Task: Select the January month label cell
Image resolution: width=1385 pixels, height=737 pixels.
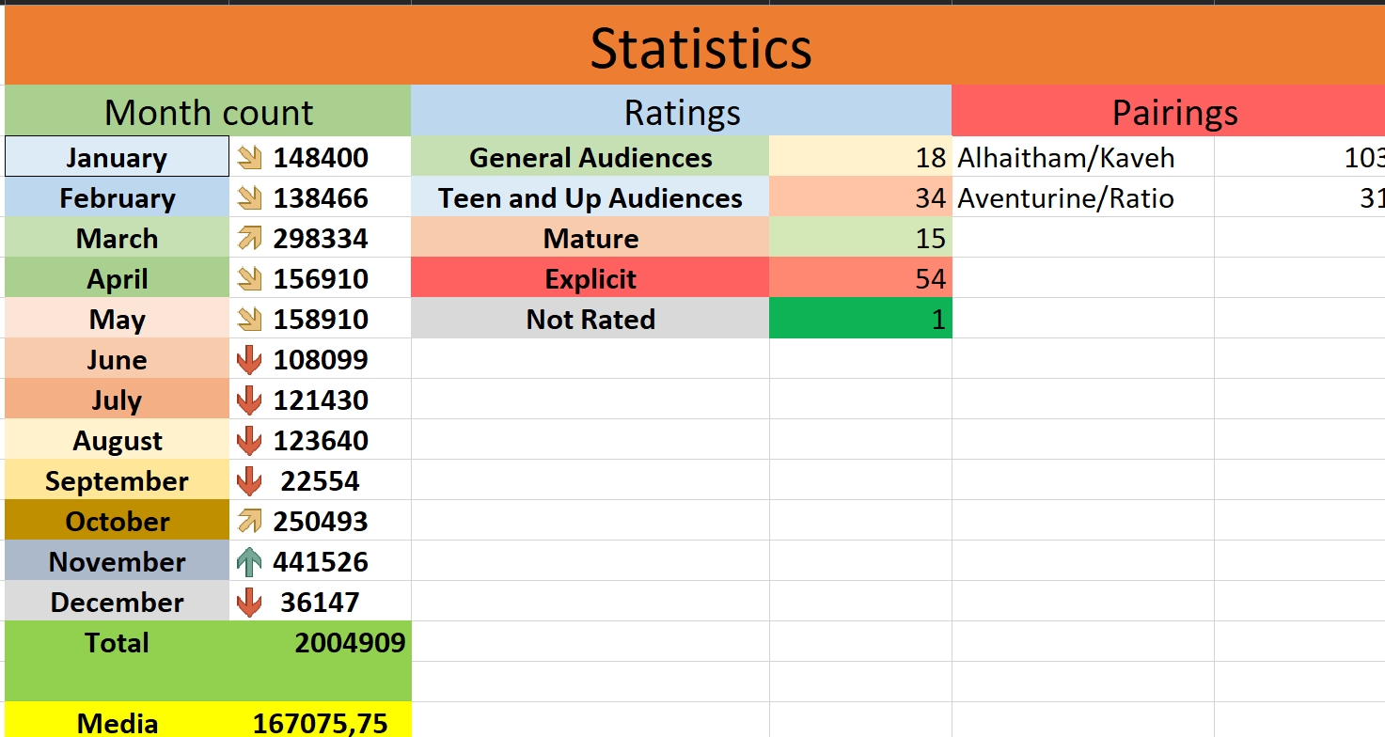Action: [117, 158]
